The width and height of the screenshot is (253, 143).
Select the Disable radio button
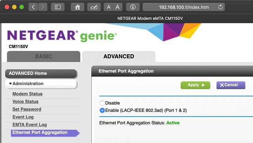pyautogui.click(x=102, y=103)
